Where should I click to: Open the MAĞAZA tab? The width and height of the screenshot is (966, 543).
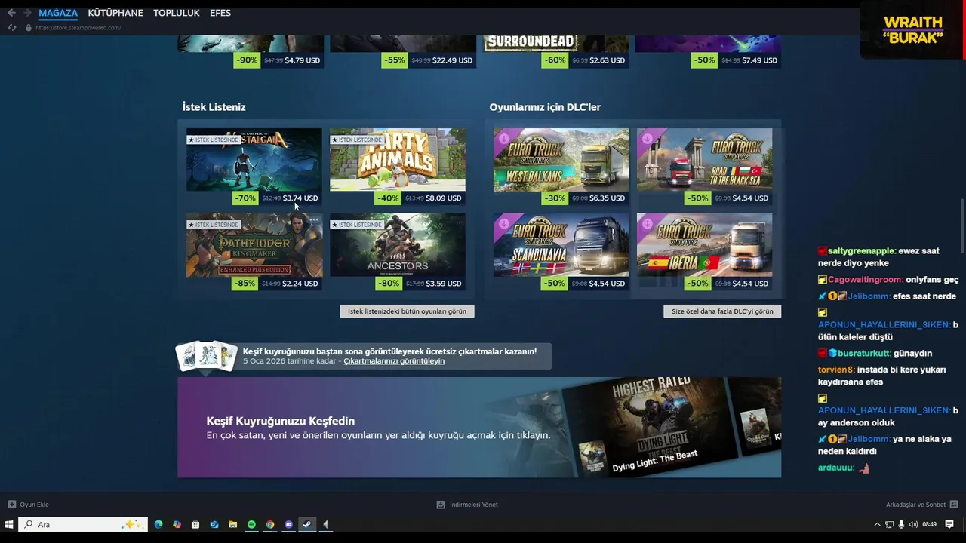(58, 13)
